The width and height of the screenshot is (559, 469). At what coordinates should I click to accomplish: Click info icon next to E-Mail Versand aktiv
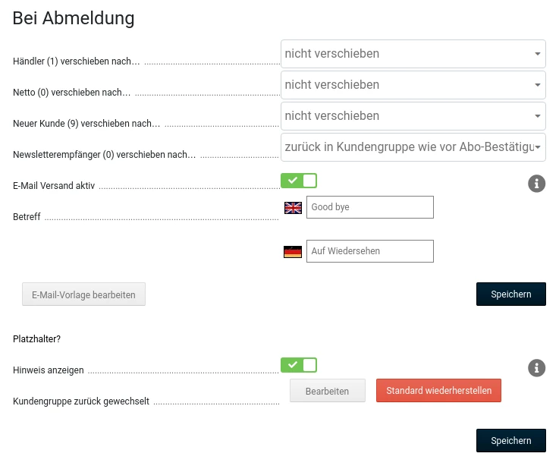[x=536, y=184]
